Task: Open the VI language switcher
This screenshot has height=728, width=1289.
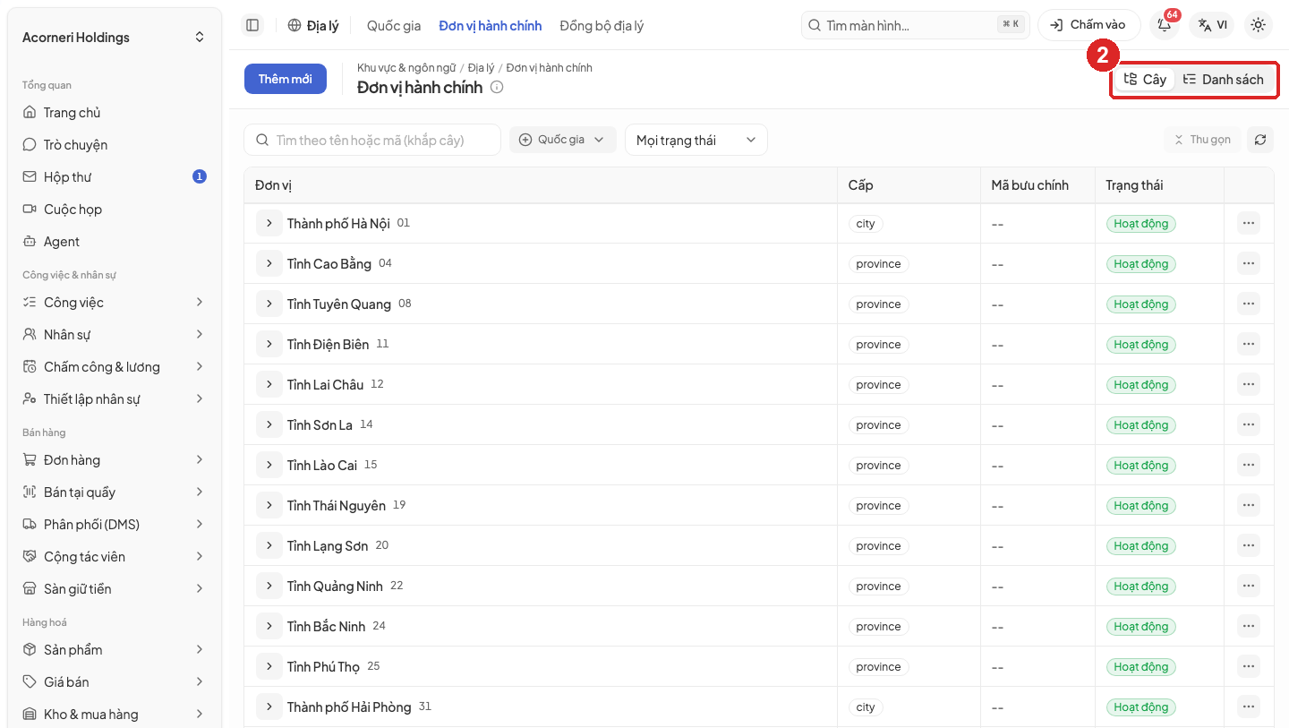Action: pos(1211,25)
